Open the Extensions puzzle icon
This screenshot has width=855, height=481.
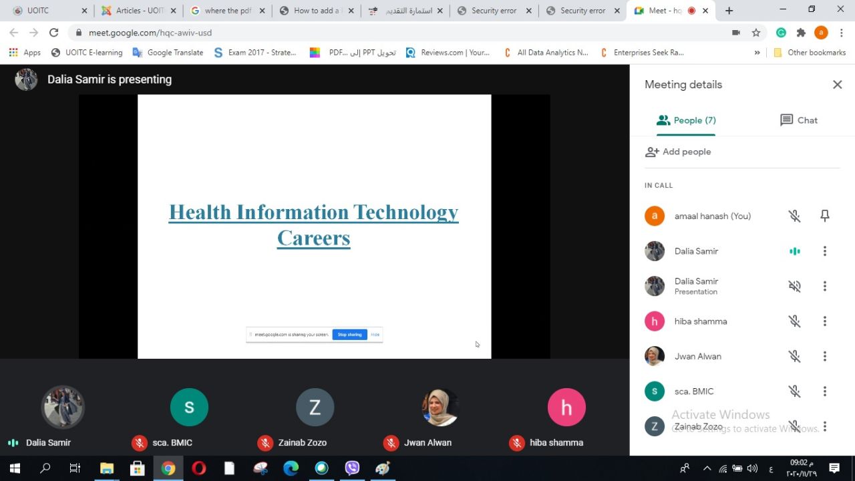click(801, 33)
